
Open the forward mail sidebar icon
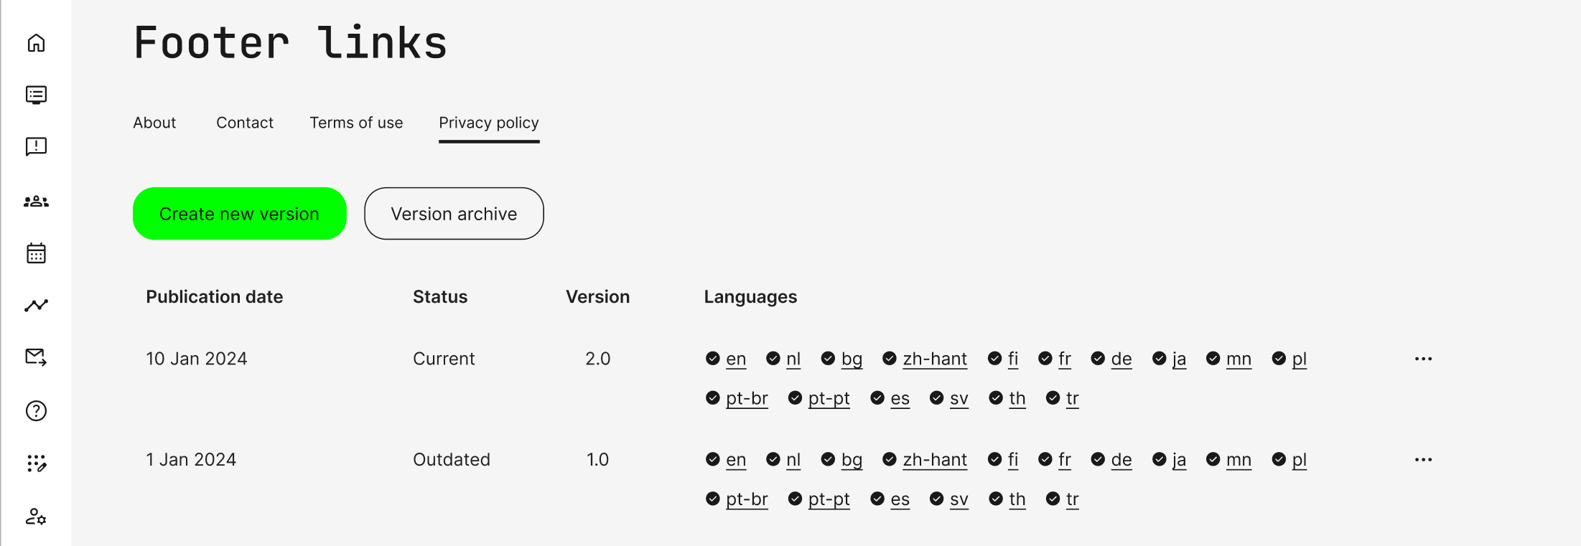point(36,357)
